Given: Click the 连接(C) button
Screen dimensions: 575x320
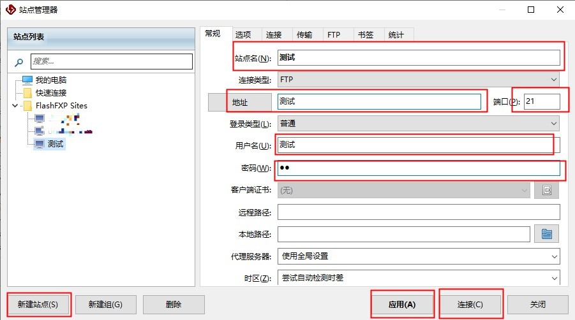Looking at the screenshot, I should tap(470, 305).
